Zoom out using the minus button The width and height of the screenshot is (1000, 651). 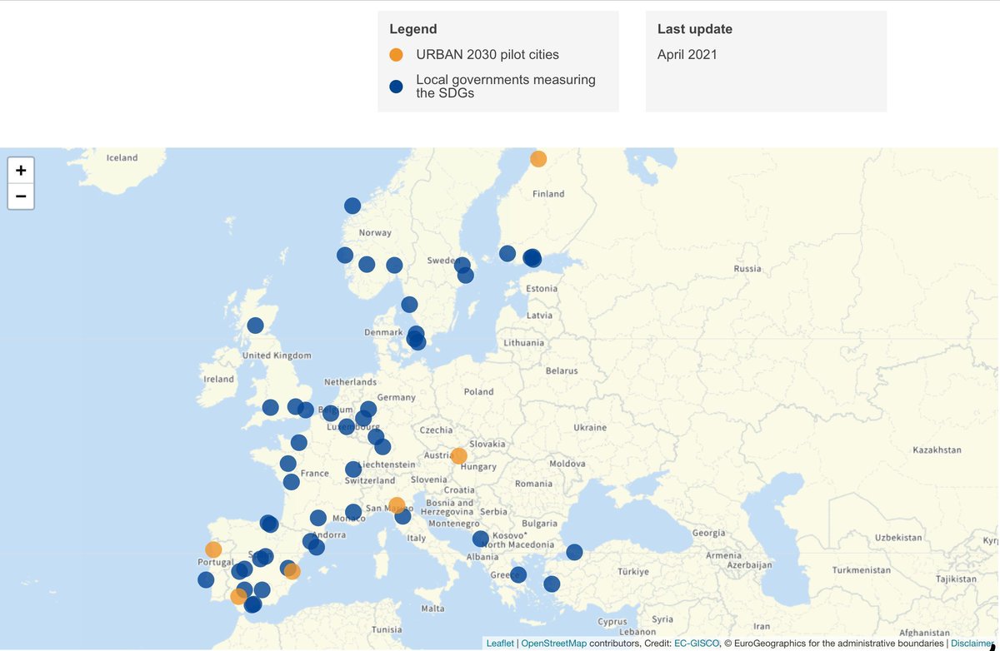click(20, 196)
